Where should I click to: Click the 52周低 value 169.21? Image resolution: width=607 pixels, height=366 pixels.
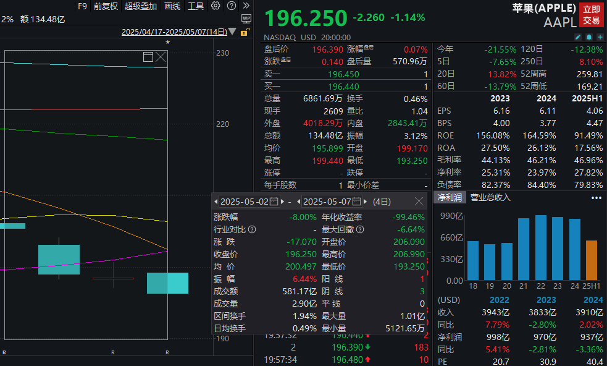[x=590, y=87]
